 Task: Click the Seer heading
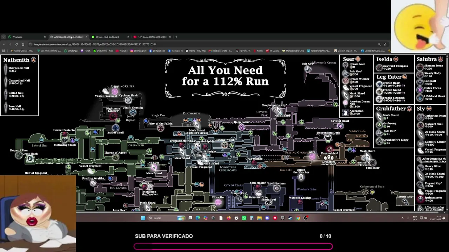[349, 59]
